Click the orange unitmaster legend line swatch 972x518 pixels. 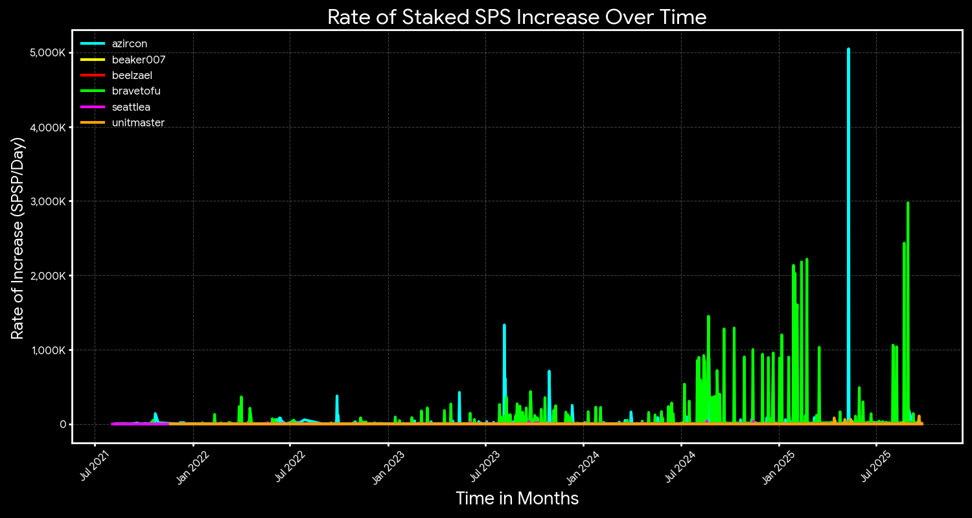click(x=93, y=123)
